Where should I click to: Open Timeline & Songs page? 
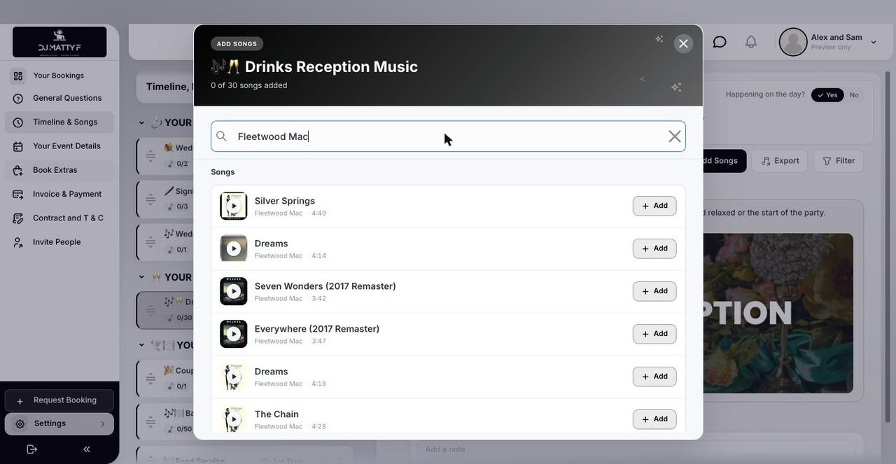coord(59,122)
